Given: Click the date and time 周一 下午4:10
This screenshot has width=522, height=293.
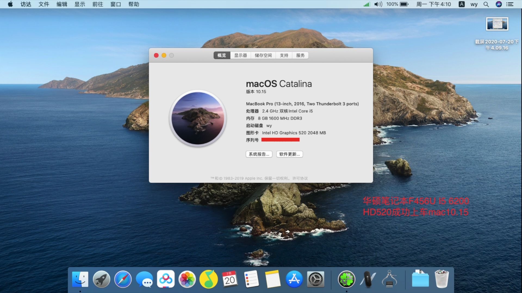Looking at the screenshot, I should 434,4.
